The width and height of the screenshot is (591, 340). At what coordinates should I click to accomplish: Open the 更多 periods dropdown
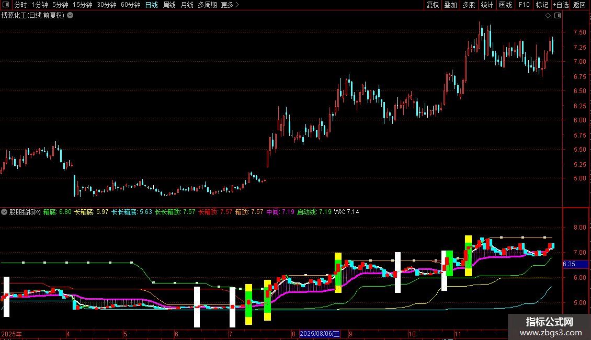(230, 5)
